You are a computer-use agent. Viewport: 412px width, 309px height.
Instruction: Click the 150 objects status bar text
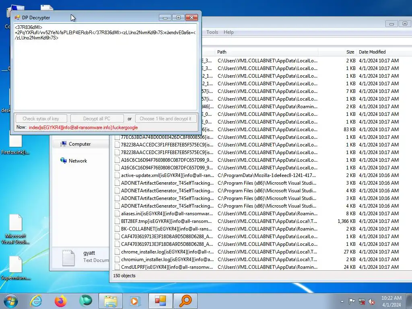[124, 276]
